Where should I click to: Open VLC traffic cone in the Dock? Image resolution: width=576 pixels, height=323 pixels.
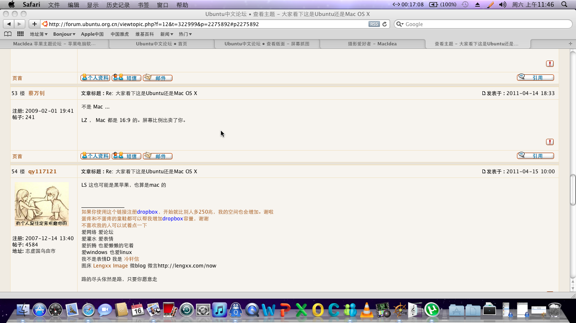(367, 311)
